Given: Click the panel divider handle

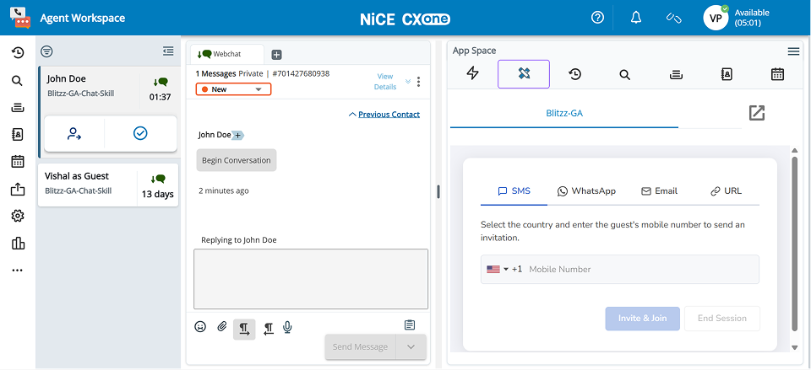Looking at the screenshot, I should point(438,191).
